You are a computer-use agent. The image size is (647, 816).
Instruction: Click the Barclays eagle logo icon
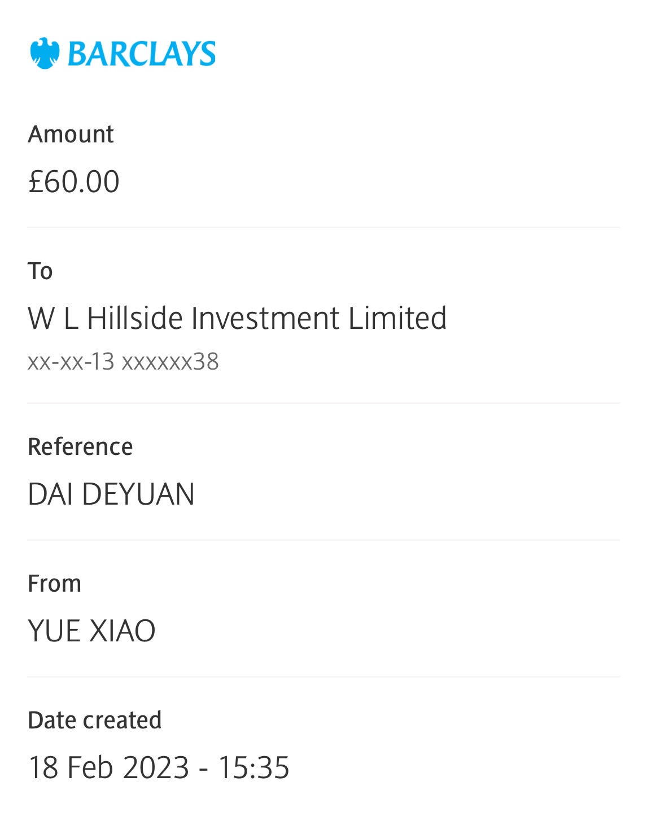coord(45,54)
